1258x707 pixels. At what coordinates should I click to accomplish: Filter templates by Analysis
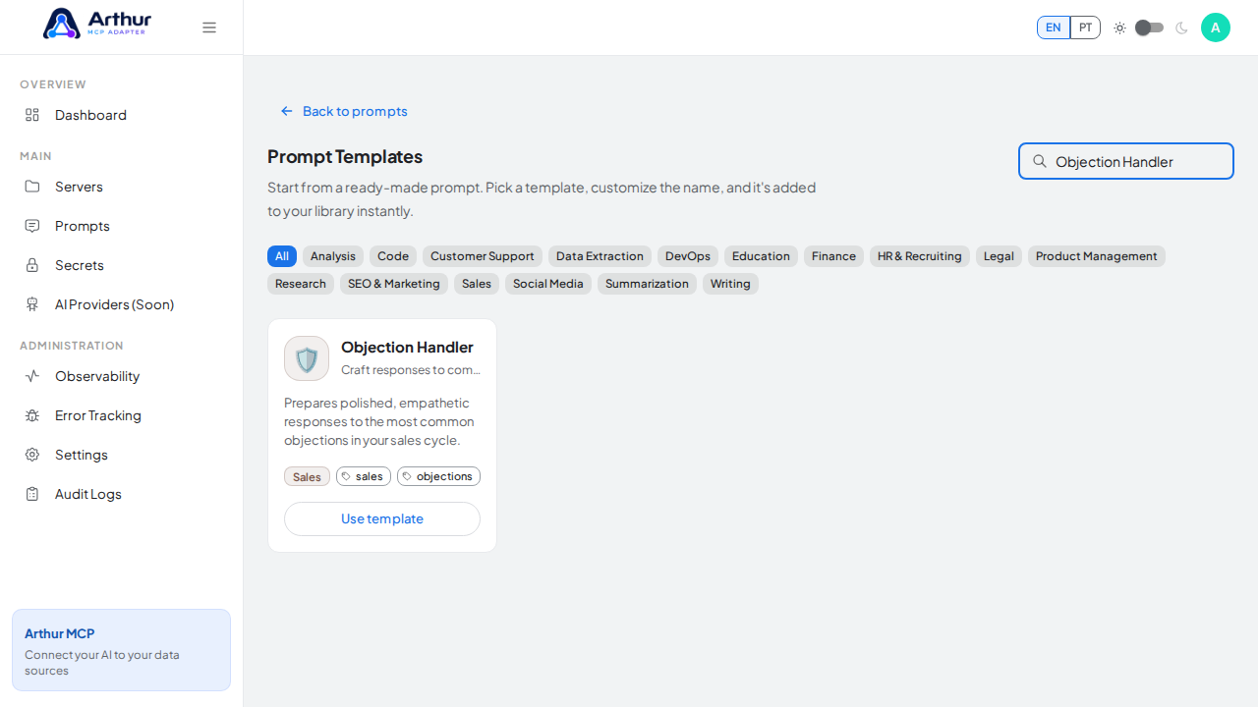333,256
